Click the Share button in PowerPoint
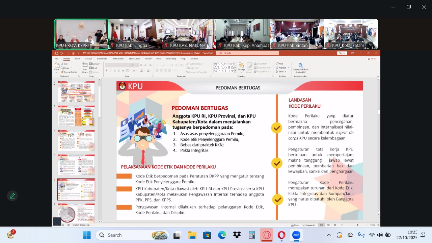The image size is (432, 243). (x=372, y=59)
